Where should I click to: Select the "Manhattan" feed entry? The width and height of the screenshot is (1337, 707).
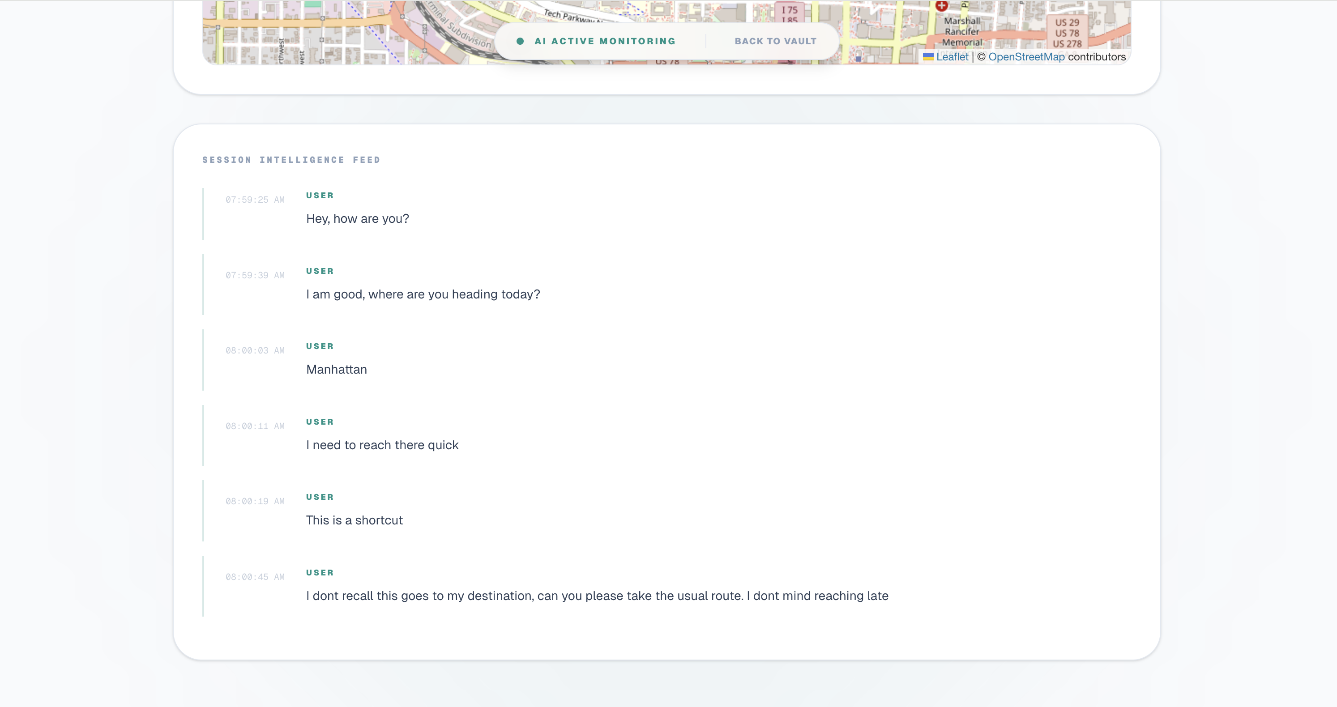click(336, 370)
